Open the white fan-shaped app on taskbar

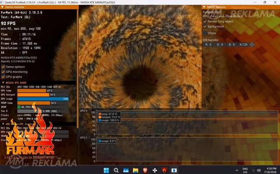click(155, 170)
